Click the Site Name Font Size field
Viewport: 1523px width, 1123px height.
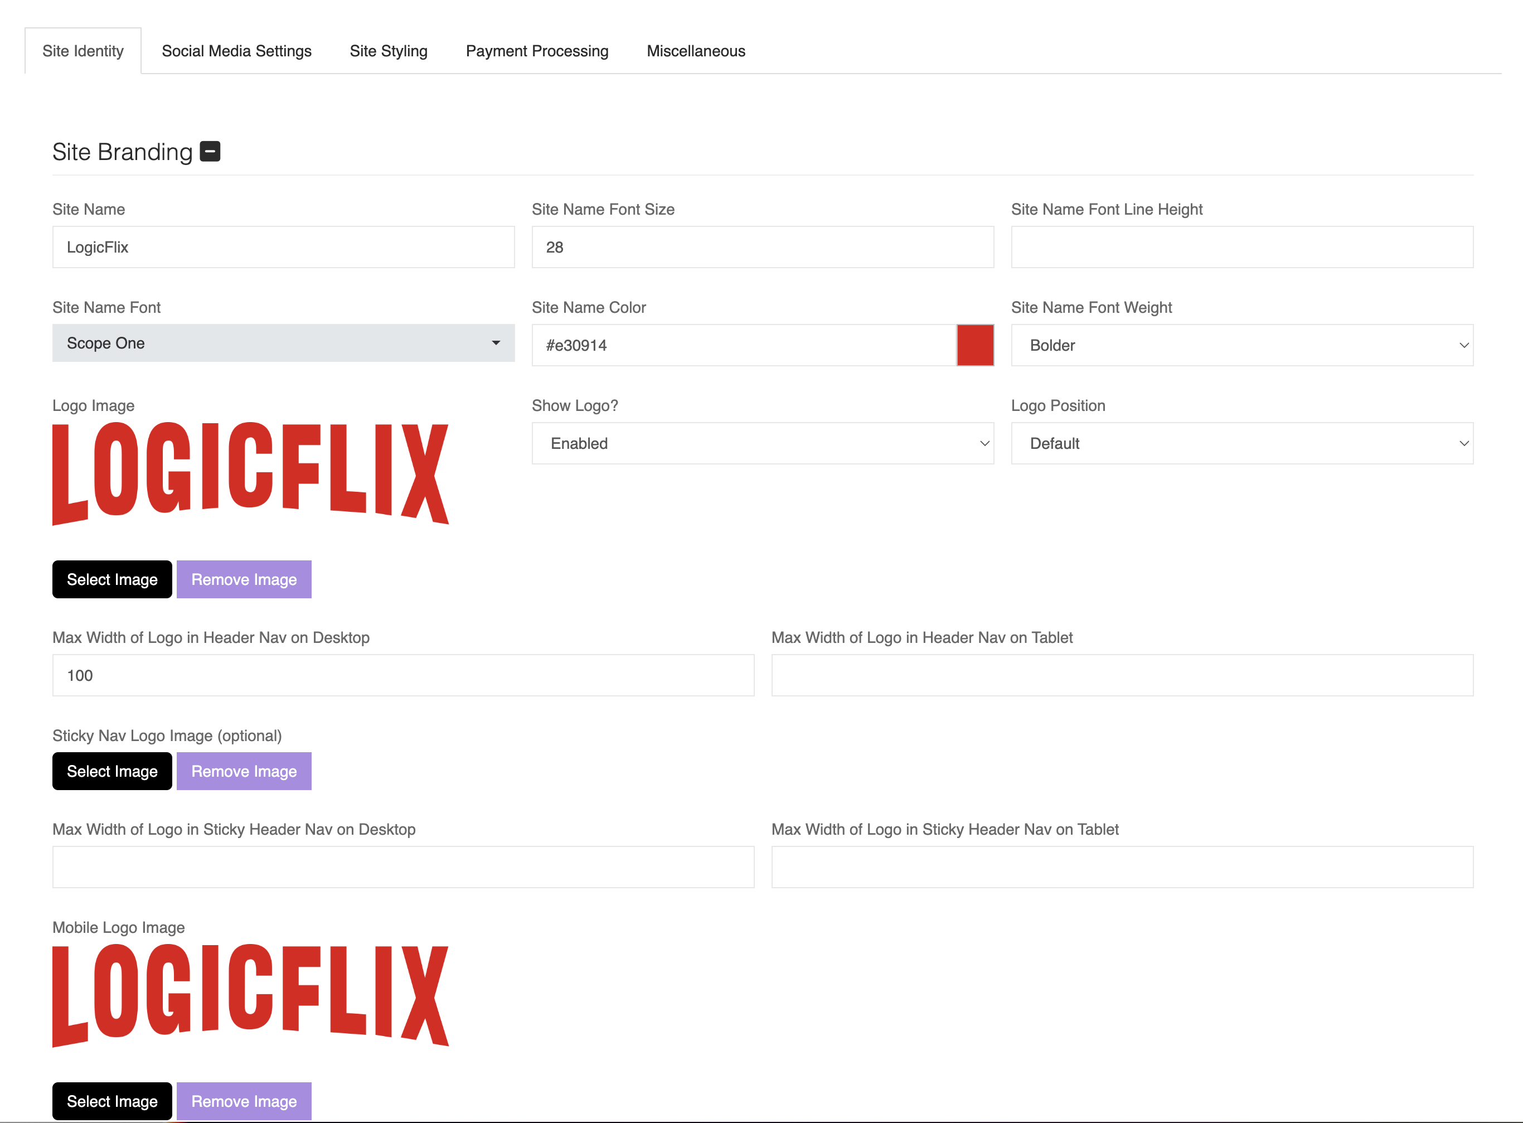(x=763, y=247)
